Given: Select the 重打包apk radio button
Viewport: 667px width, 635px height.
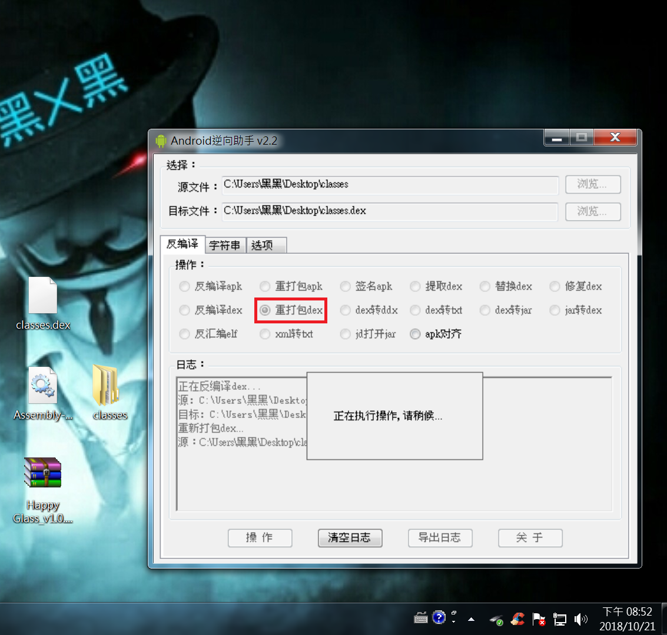Looking at the screenshot, I should pyautogui.click(x=291, y=286).
